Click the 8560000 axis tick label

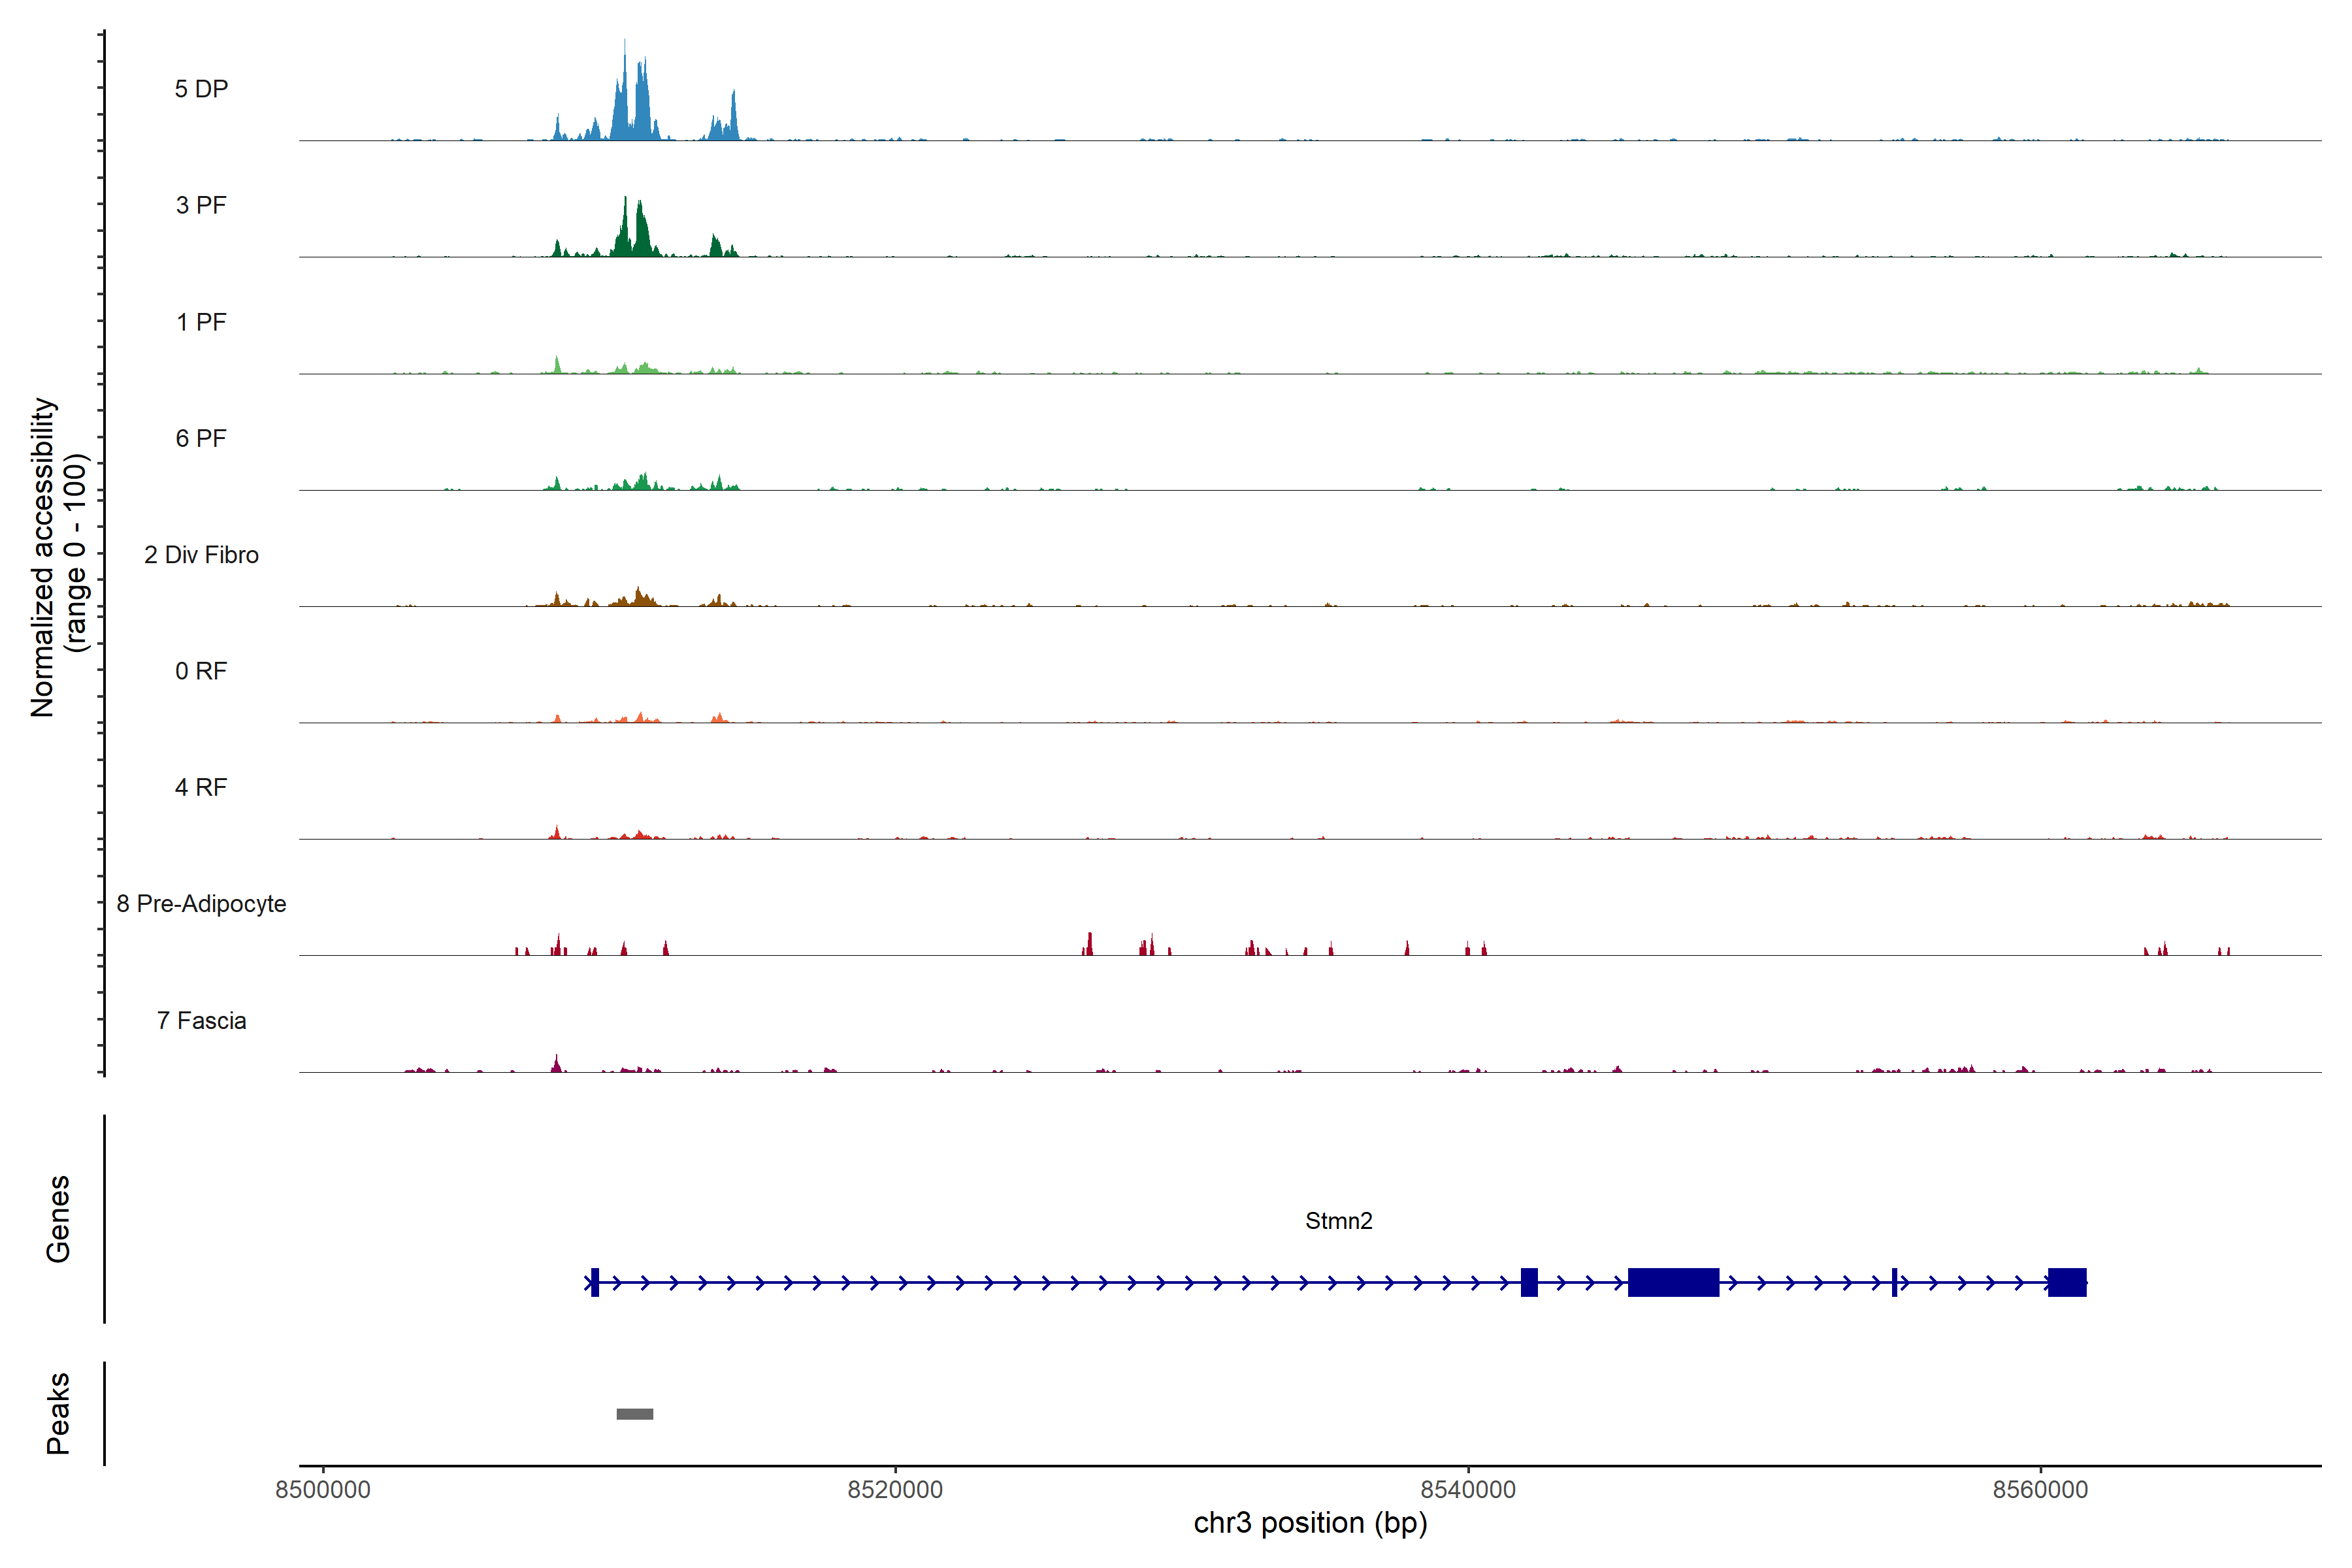point(2040,1490)
